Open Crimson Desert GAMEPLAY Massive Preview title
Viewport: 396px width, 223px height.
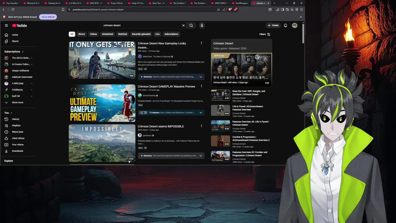click(166, 86)
